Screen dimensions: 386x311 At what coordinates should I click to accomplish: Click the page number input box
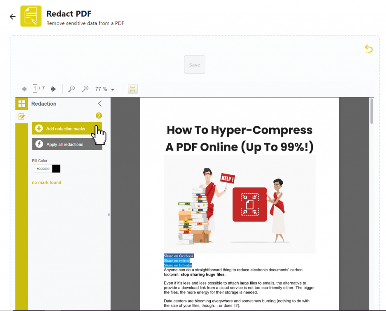(x=34, y=89)
